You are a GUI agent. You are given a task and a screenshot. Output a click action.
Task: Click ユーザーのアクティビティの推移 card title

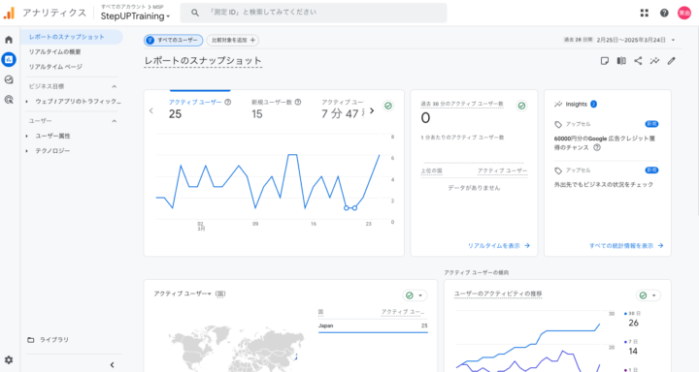(498, 294)
